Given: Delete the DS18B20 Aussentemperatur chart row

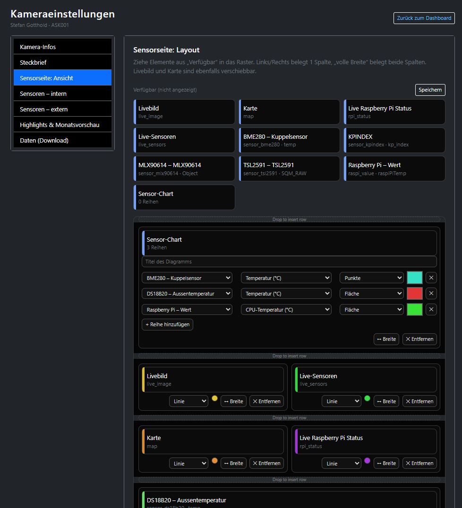Looking at the screenshot, I should pos(431,294).
